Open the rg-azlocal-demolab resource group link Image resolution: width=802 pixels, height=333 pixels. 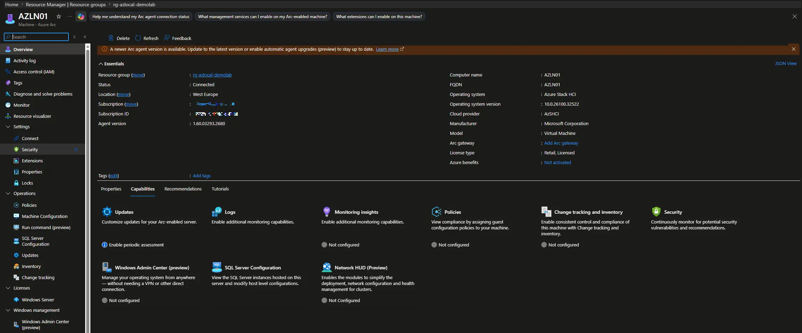pyautogui.click(x=212, y=75)
